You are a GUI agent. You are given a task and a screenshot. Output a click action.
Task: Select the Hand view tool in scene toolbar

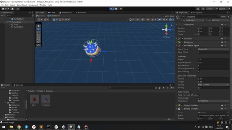pyautogui.click(x=38, y=26)
